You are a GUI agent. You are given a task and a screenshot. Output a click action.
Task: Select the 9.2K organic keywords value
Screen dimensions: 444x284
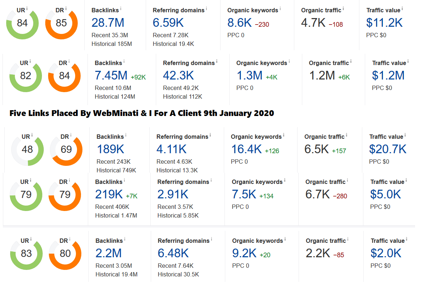click(244, 253)
